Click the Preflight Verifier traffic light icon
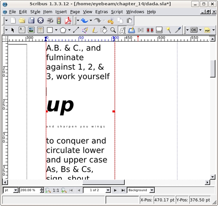This screenshot has height=206, width=218. [59, 21]
